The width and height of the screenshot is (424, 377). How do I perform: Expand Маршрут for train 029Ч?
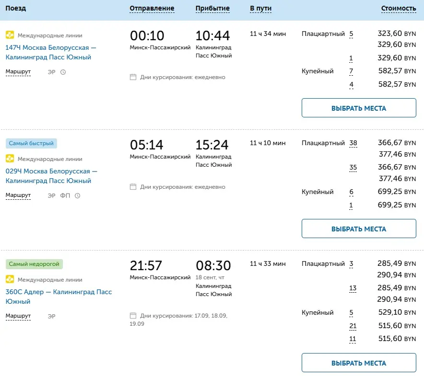pos(18,195)
